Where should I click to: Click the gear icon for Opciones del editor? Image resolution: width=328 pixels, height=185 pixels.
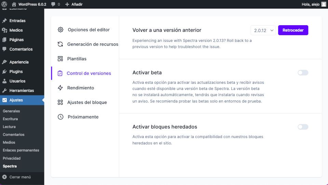pos(60,30)
